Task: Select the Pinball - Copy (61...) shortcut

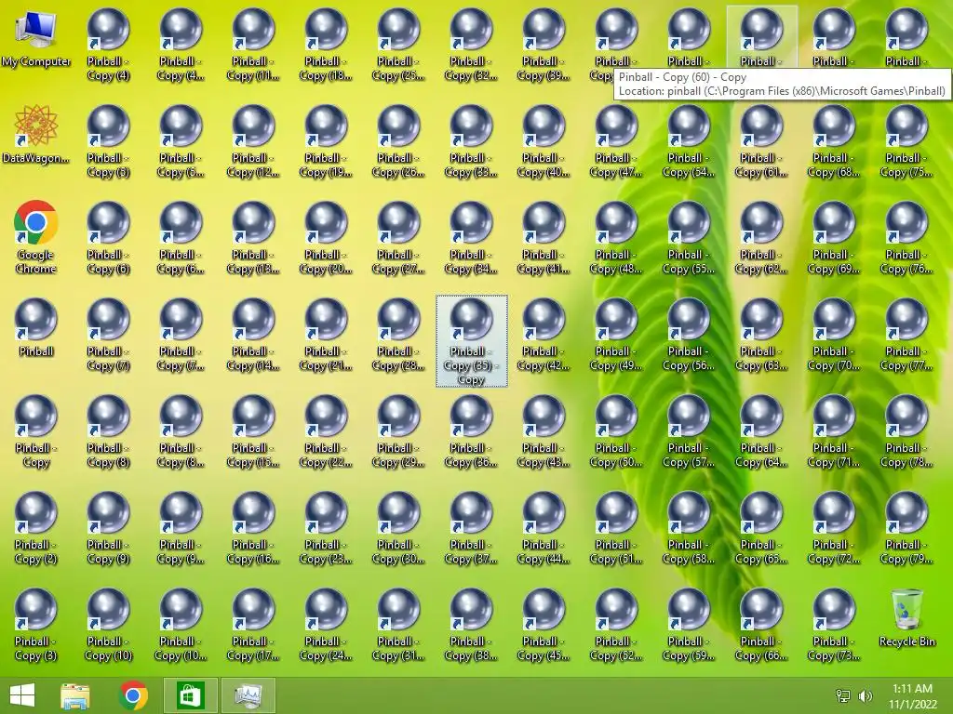Action: (761, 141)
